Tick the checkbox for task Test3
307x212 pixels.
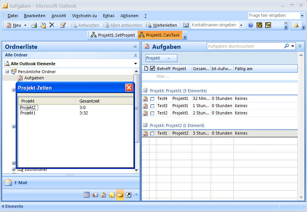pyautogui.click(x=153, y=106)
